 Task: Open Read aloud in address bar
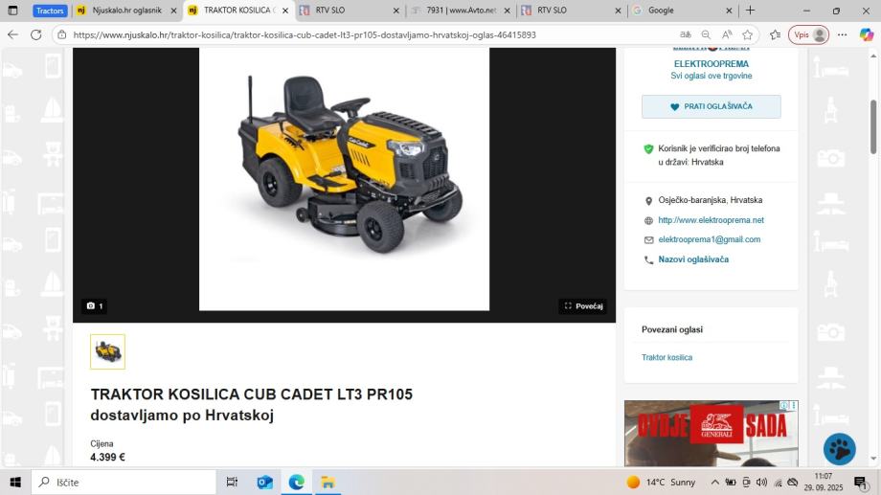pyautogui.click(x=727, y=34)
